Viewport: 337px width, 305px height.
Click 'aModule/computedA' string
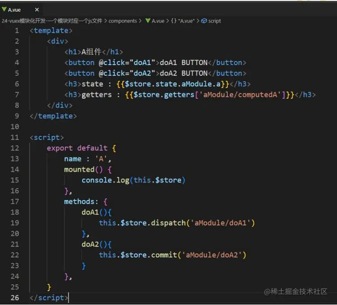240,95
